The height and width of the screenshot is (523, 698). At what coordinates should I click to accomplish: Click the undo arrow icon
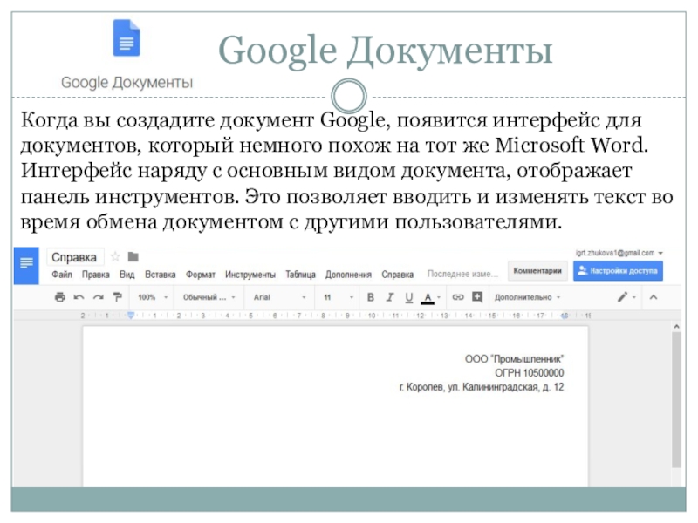(79, 297)
